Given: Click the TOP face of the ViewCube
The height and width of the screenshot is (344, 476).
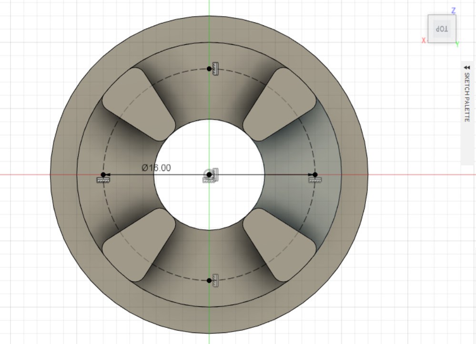Looking at the screenshot, I should point(442,29).
